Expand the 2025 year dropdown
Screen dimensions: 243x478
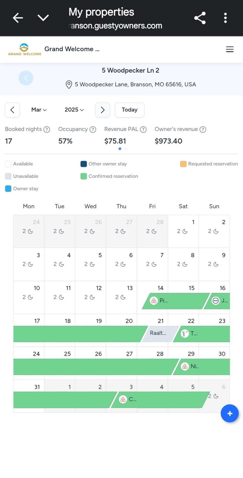[74, 110]
